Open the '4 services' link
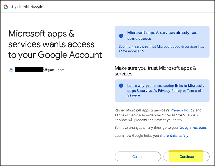This screenshot has width=215, height=166. [x=140, y=46]
